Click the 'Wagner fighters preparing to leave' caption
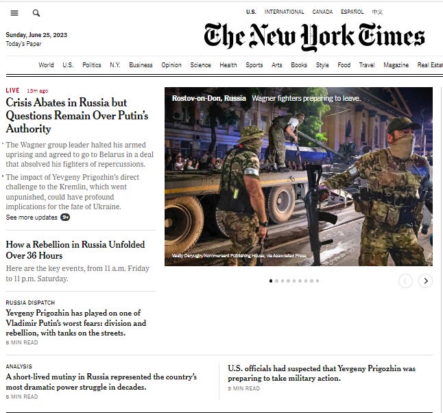Image resolution: width=443 pixels, height=413 pixels. tap(307, 98)
